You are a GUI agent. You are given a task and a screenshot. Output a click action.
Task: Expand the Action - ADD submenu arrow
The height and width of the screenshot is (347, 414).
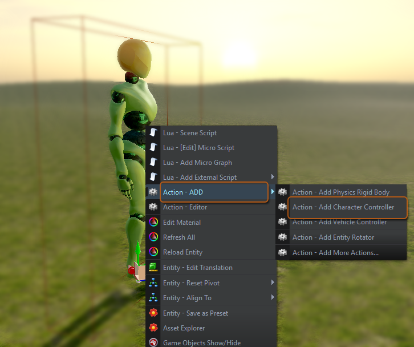pos(273,191)
